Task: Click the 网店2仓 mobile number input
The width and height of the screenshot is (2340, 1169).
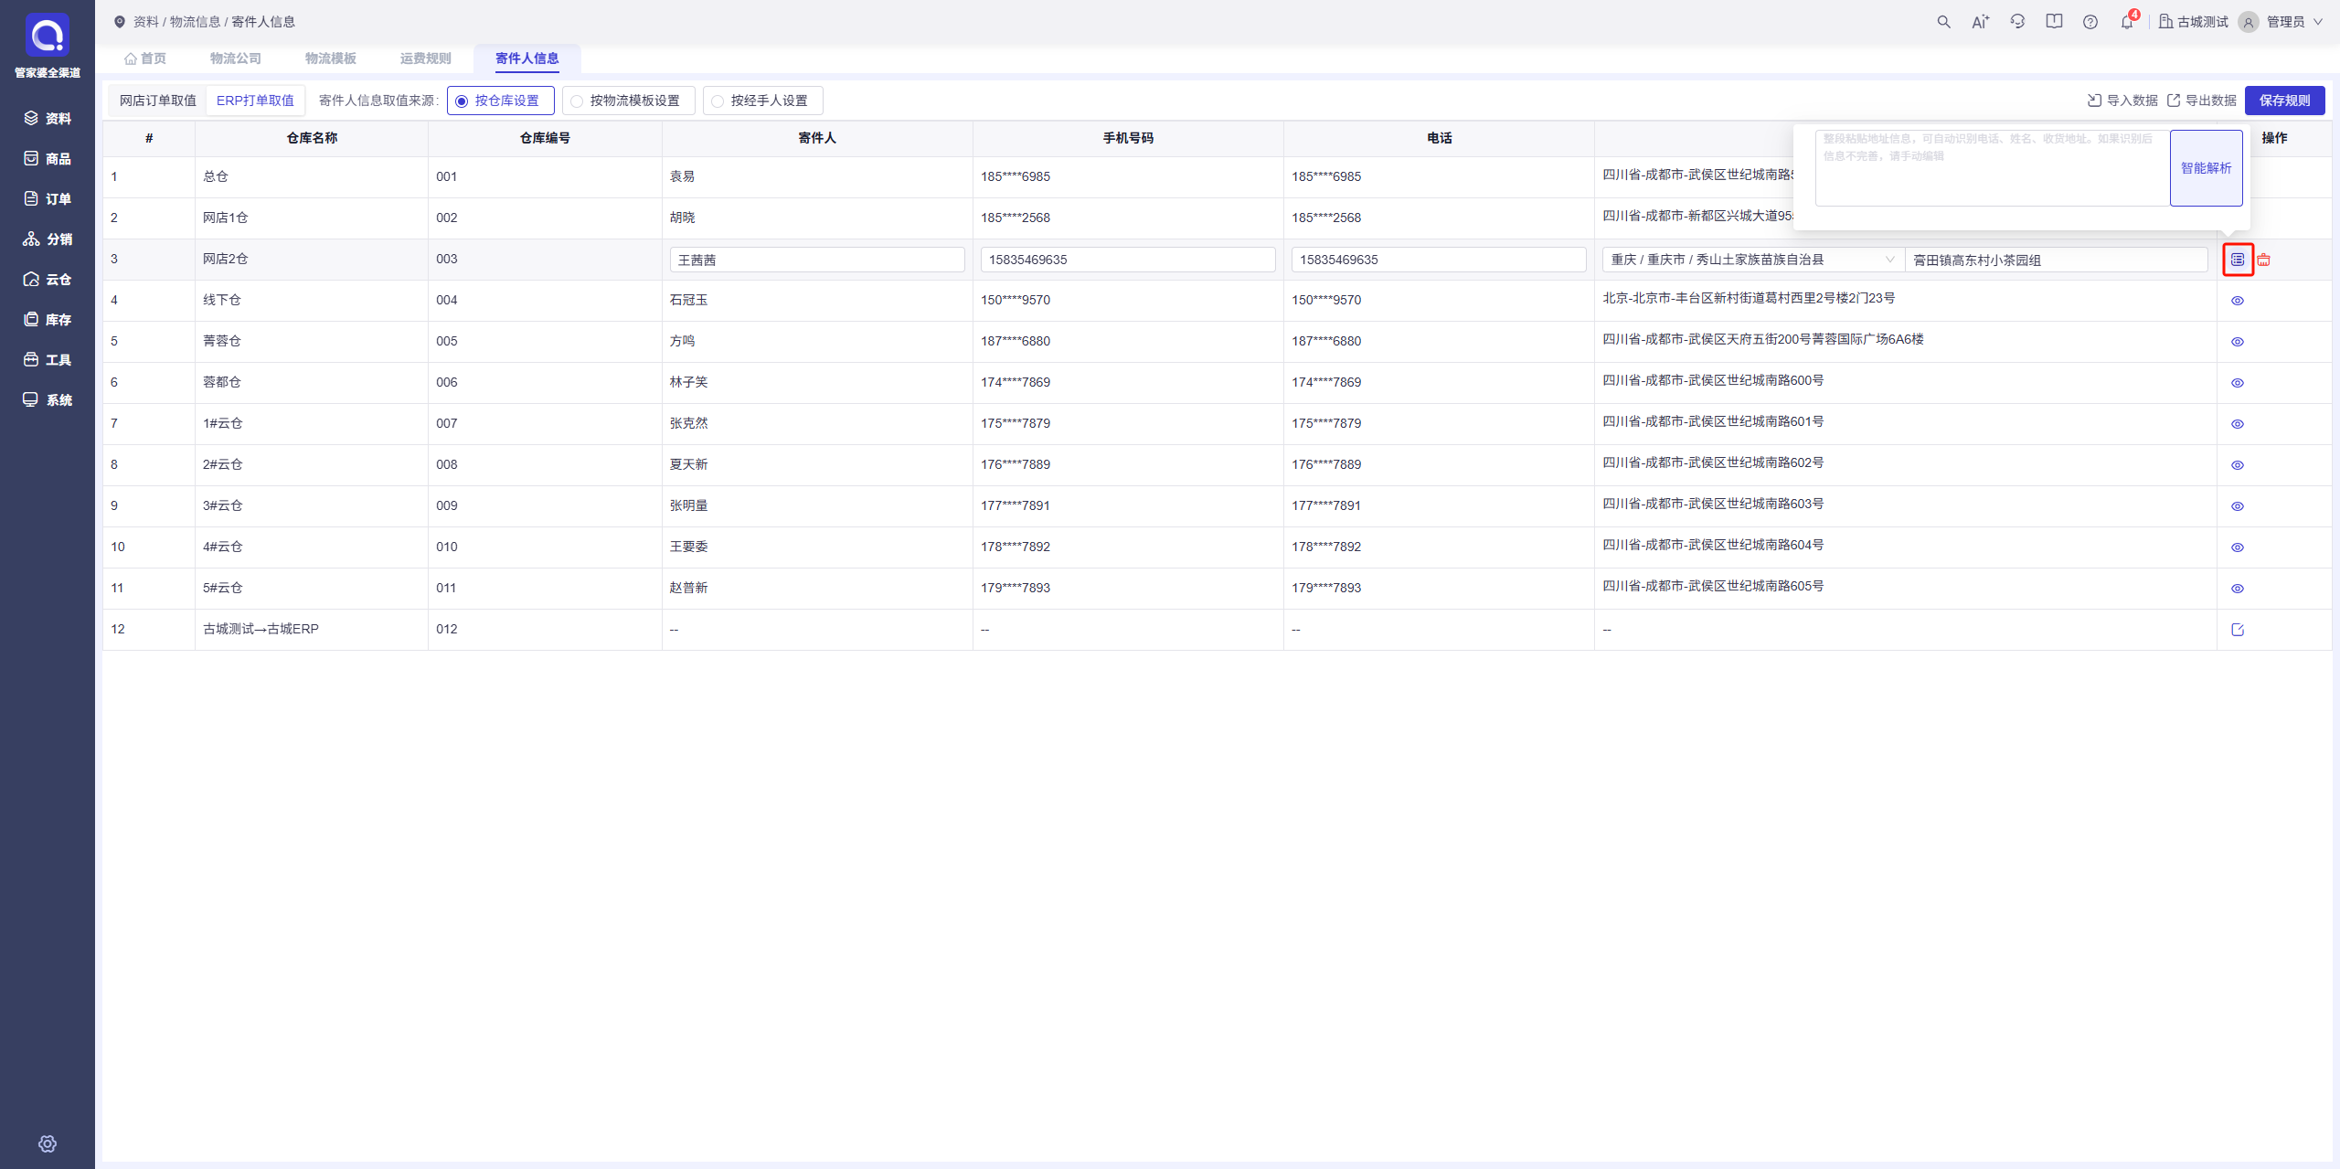Action: coord(1128,260)
